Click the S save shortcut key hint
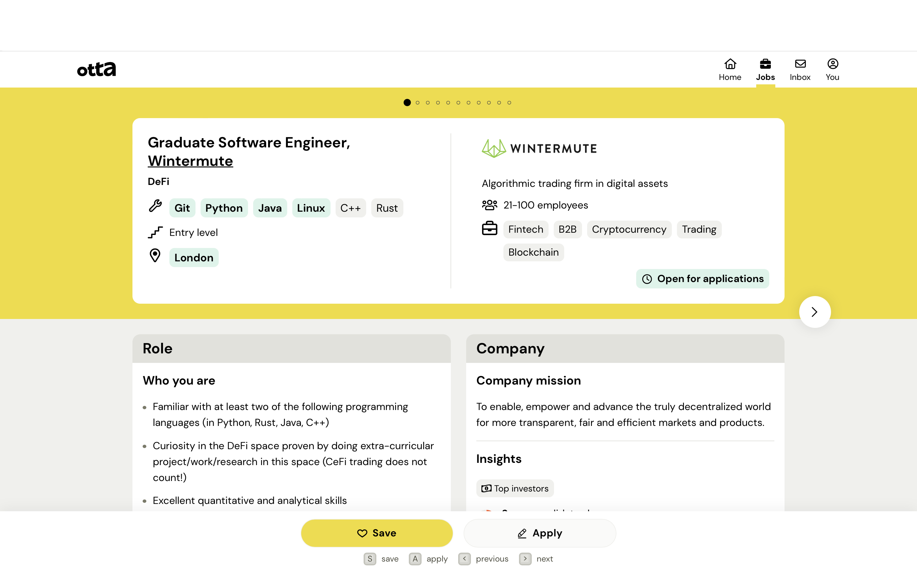This screenshot has height=573, width=917. click(370, 559)
